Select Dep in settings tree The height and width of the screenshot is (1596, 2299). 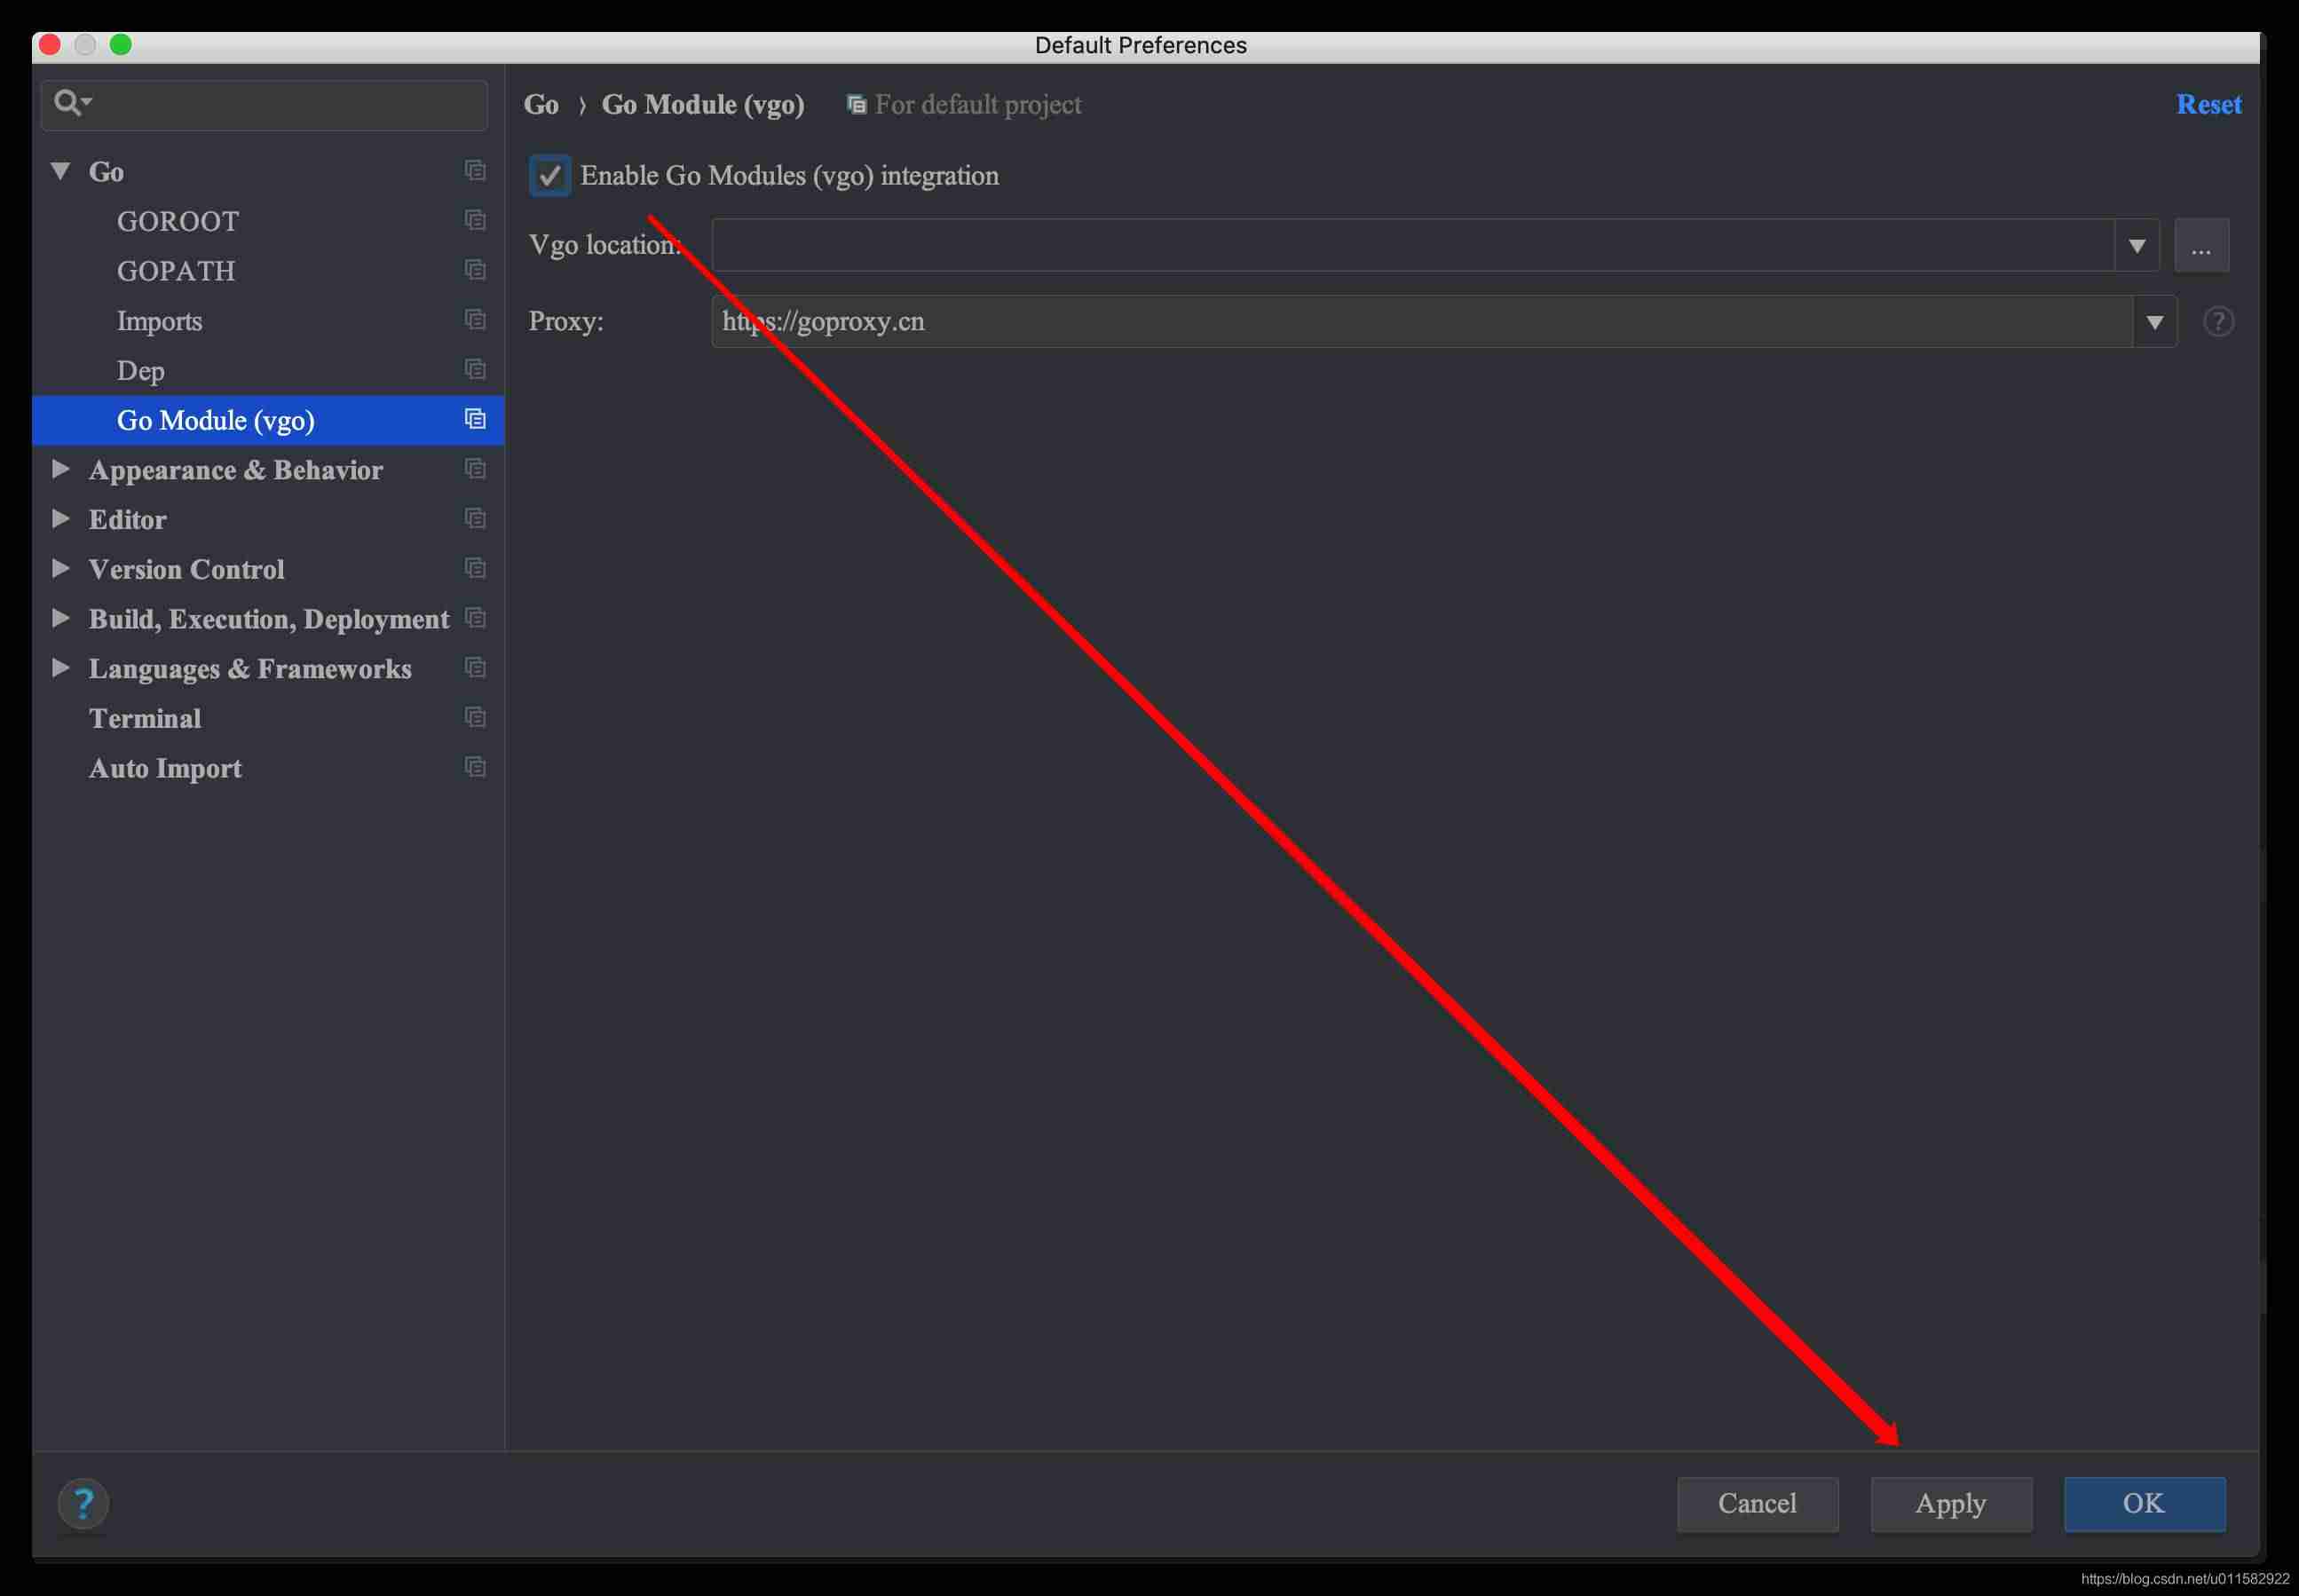coord(140,371)
